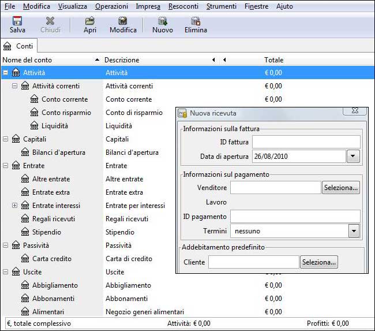Collapse the Uscite account group

pyautogui.click(x=5, y=272)
